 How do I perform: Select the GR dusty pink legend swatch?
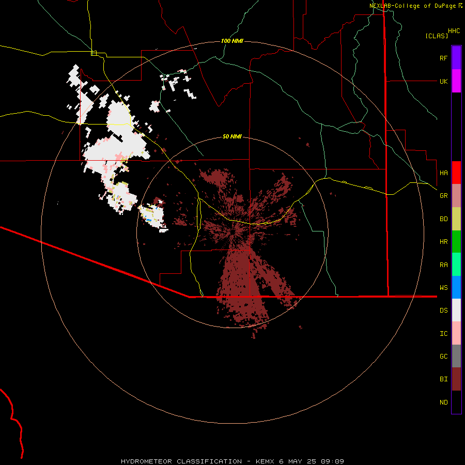456,196
